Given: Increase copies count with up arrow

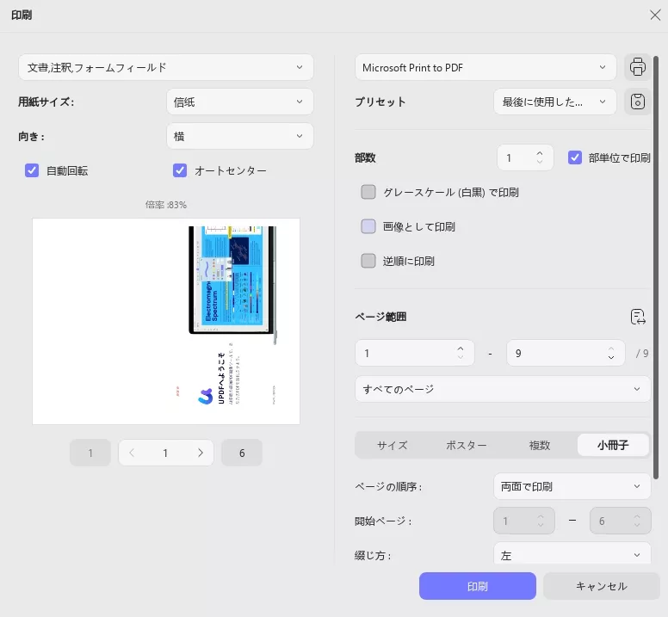Looking at the screenshot, I should point(540,153).
